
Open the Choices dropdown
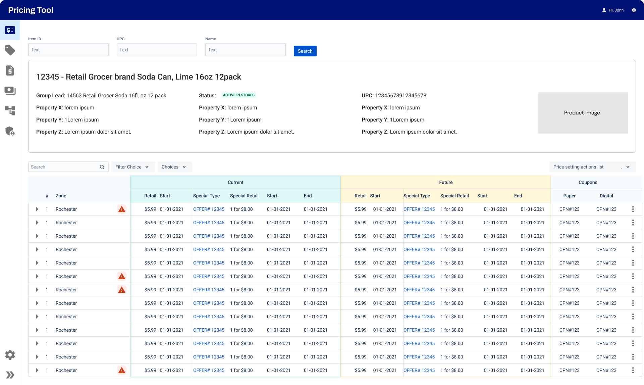click(x=175, y=167)
